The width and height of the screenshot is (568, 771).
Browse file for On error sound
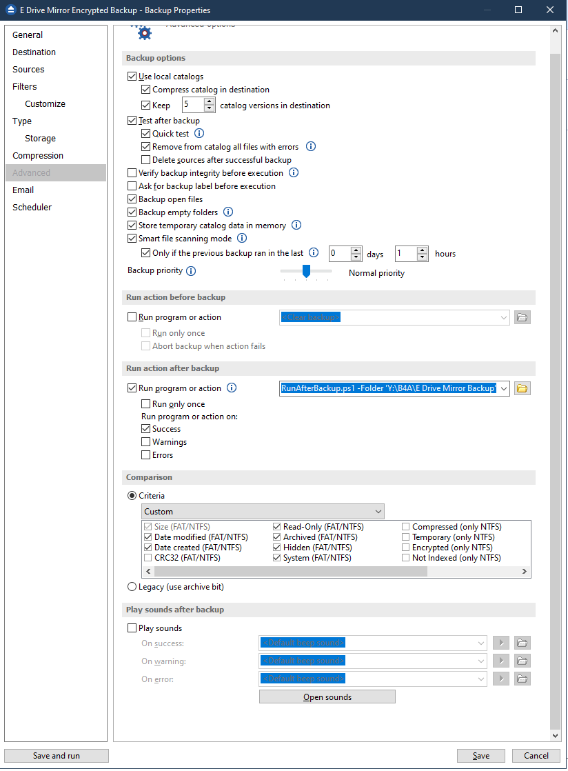pos(523,679)
